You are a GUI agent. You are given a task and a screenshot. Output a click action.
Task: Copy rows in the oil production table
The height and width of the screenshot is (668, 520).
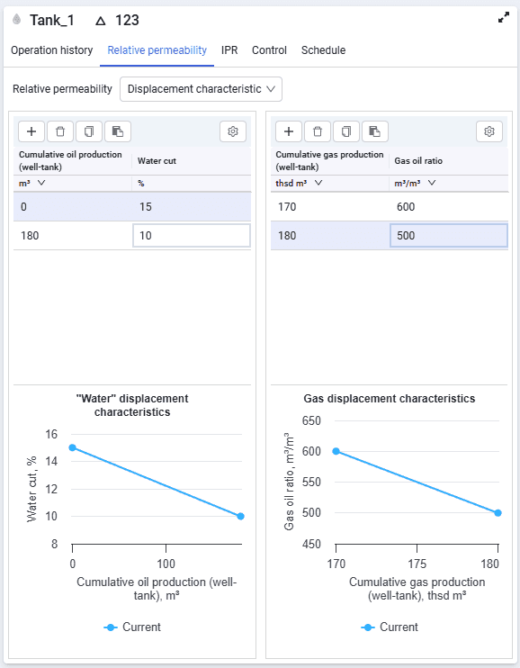(89, 131)
